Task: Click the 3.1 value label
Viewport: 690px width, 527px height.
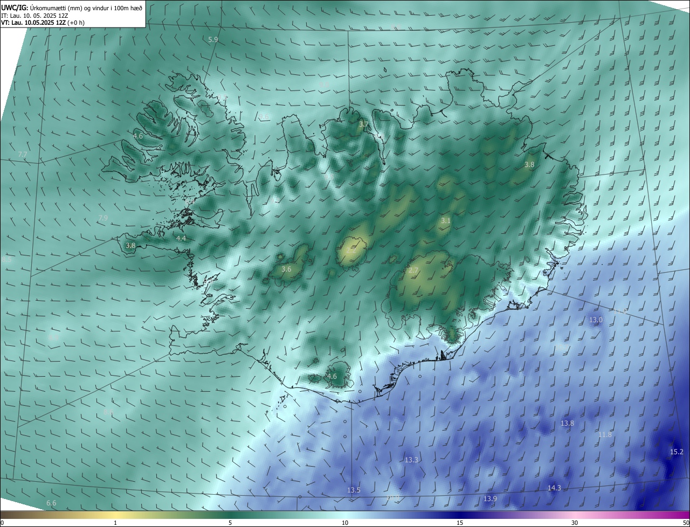Action: [446, 221]
